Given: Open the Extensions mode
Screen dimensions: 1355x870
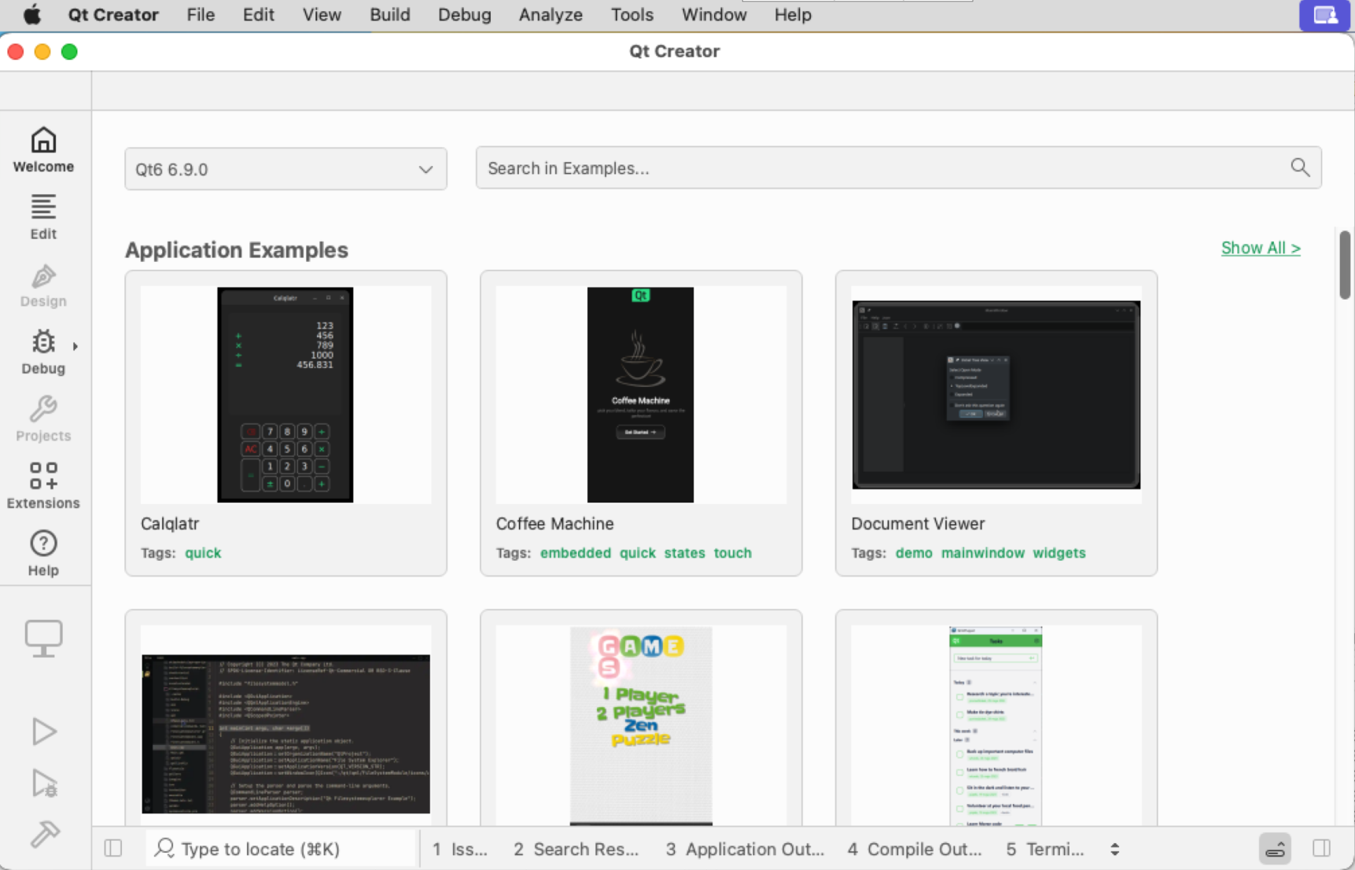Looking at the screenshot, I should click(43, 486).
